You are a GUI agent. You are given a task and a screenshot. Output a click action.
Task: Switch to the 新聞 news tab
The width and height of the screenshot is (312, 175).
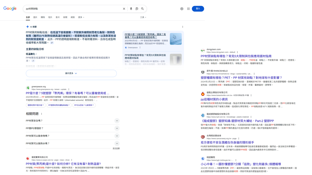pos(65,17)
